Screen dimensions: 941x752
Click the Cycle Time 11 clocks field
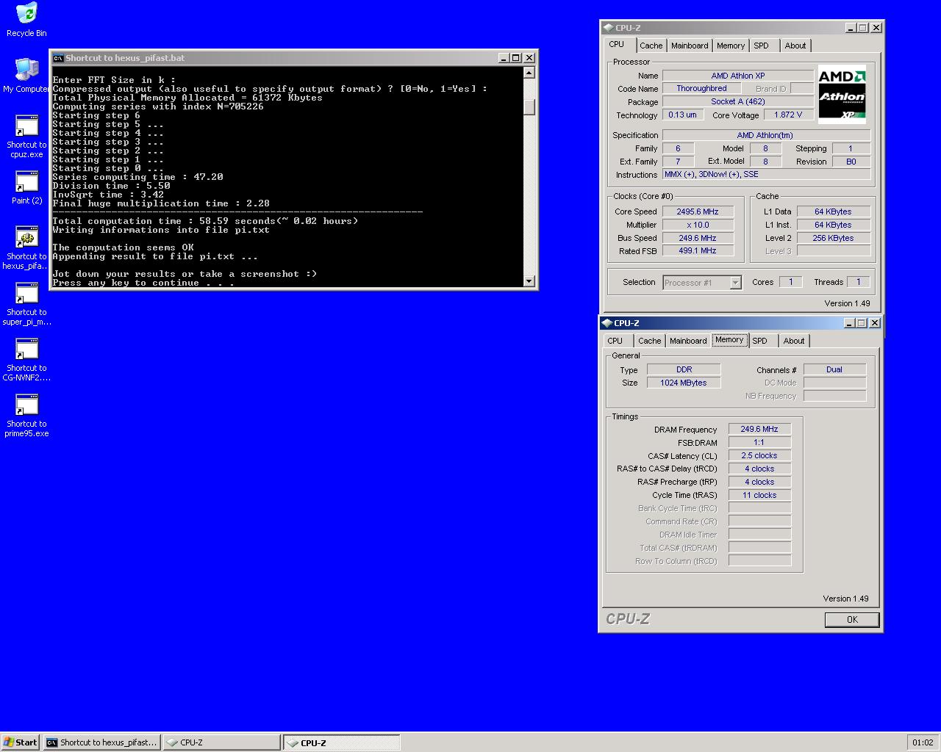point(759,495)
